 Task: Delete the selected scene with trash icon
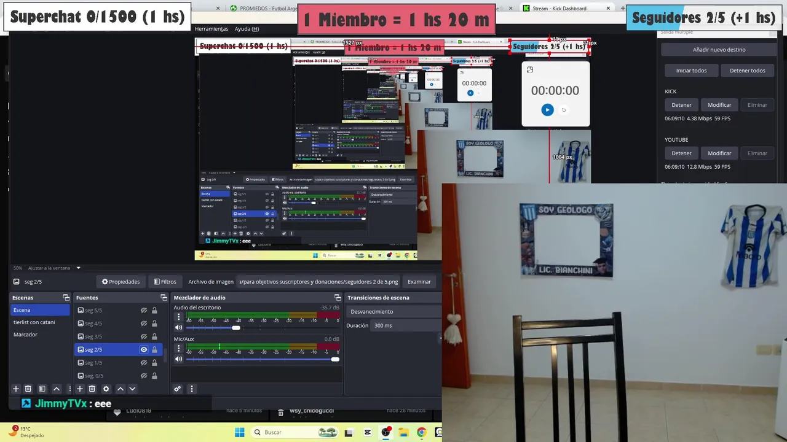(x=28, y=389)
